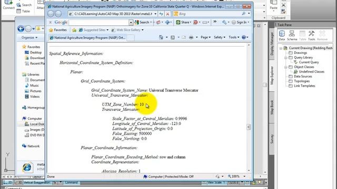Open Videos library in Explorer sidebar

(35, 97)
